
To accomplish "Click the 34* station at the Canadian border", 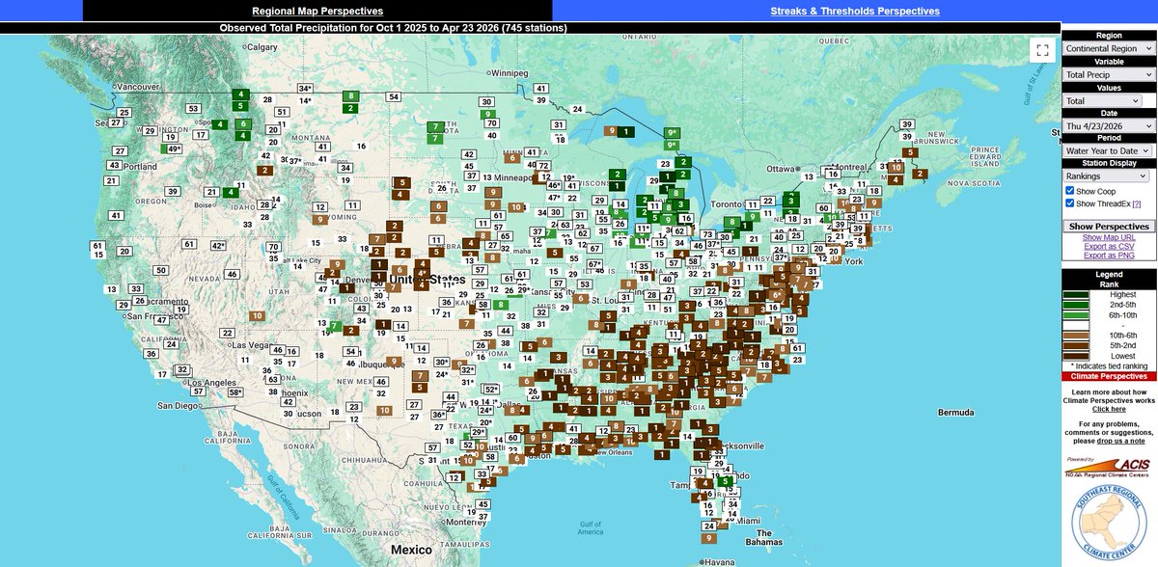I will coord(305,88).
